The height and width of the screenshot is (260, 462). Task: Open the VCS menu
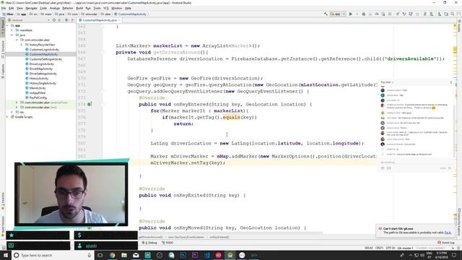tap(106, 8)
